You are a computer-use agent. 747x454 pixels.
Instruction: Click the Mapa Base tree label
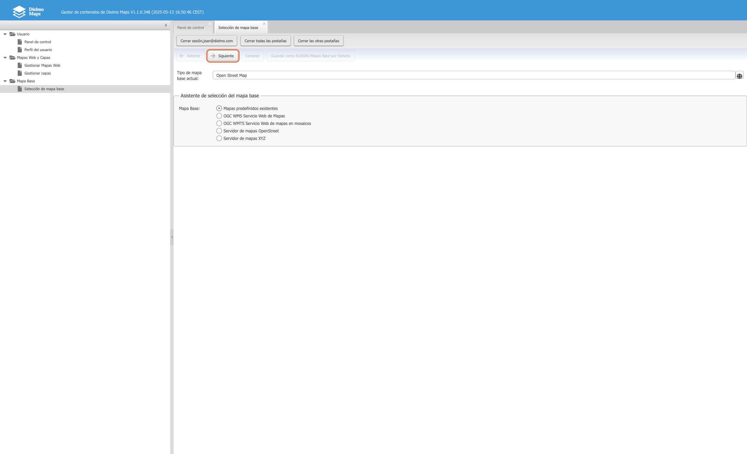pyautogui.click(x=26, y=81)
